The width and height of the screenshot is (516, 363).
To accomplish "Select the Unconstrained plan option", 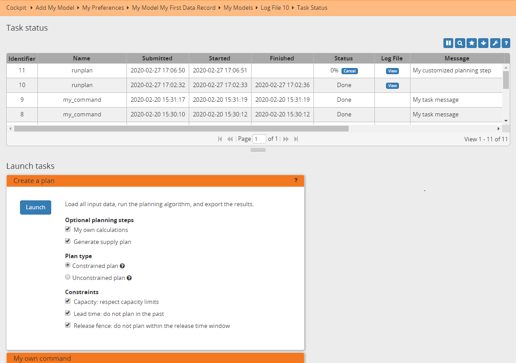I will click(67, 277).
